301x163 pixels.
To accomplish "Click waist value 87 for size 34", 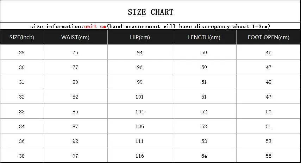I will tap(75, 126).
